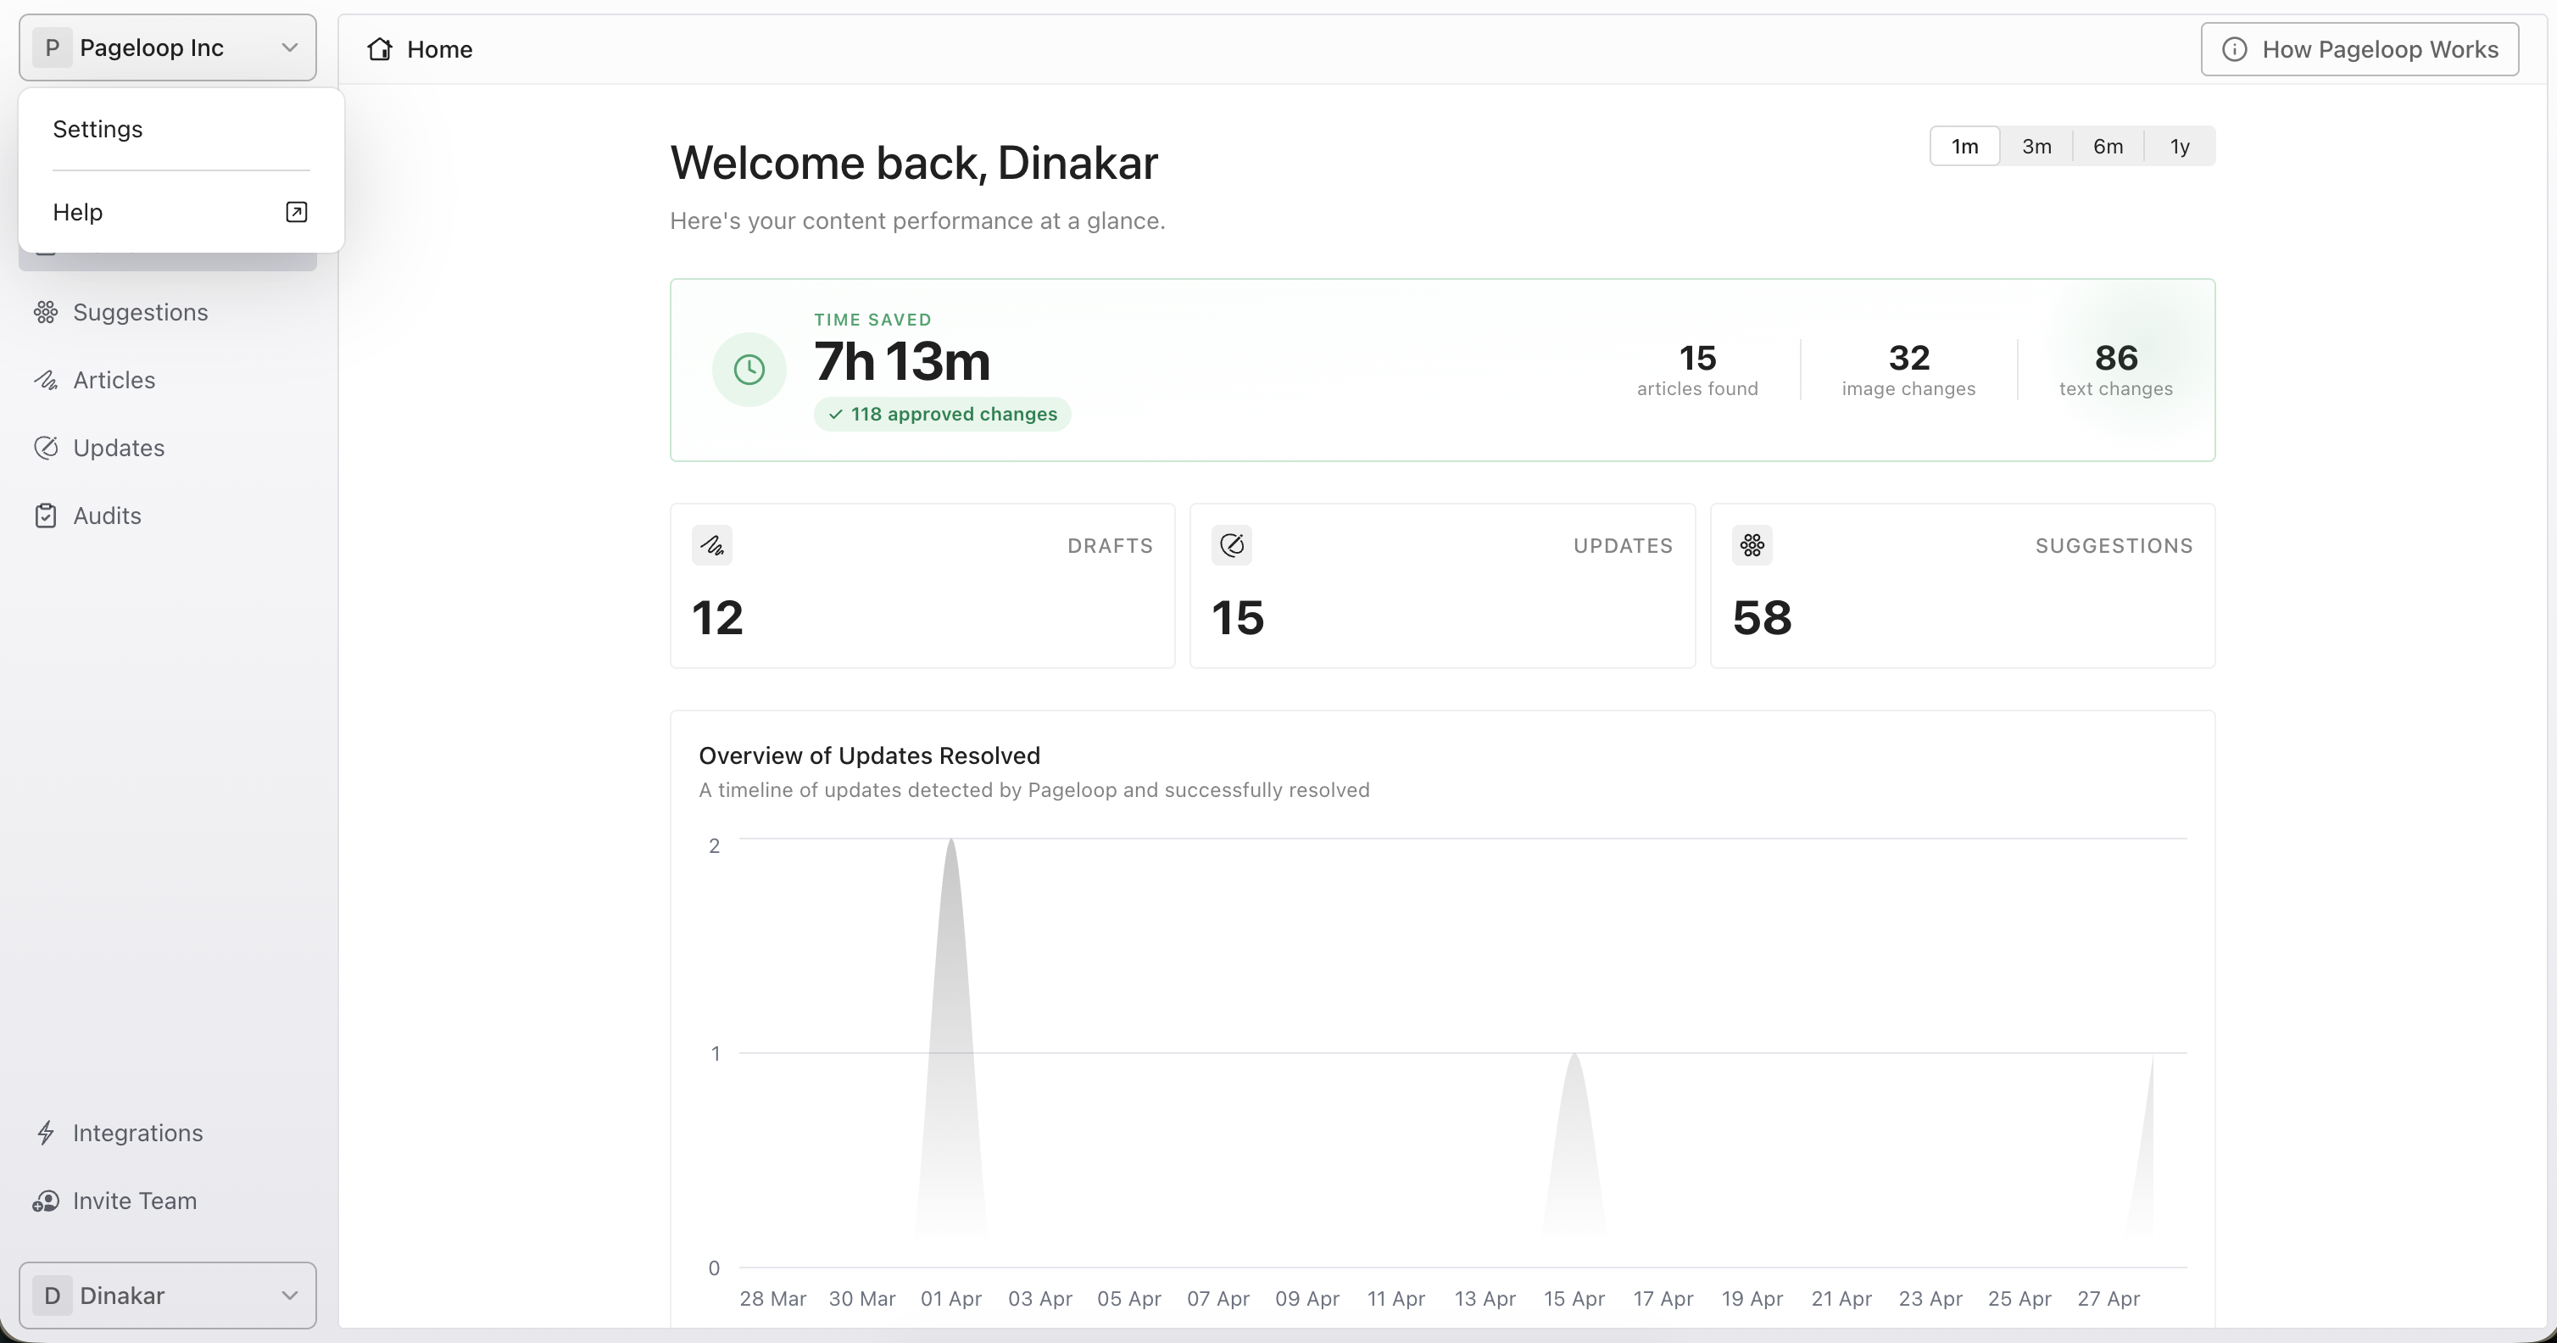
Task: Click the Suggestions flower icon in sidebar
Action: (x=46, y=313)
